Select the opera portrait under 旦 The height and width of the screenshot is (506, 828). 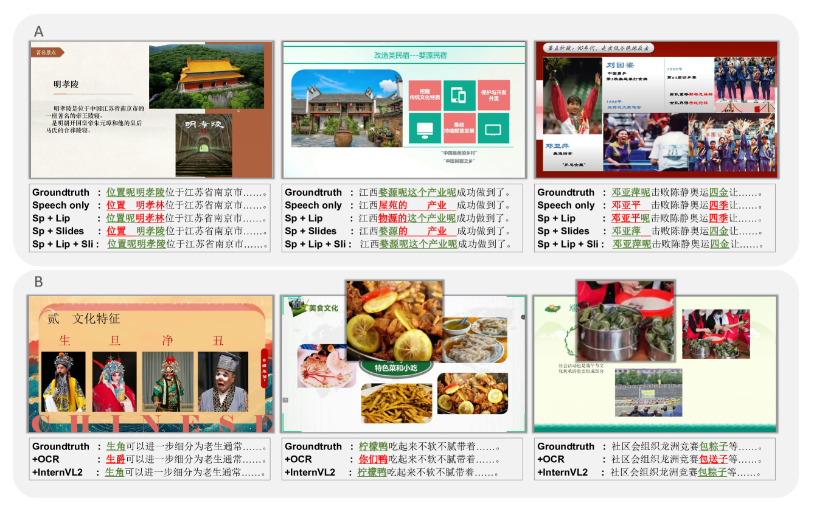(x=114, y=382)
